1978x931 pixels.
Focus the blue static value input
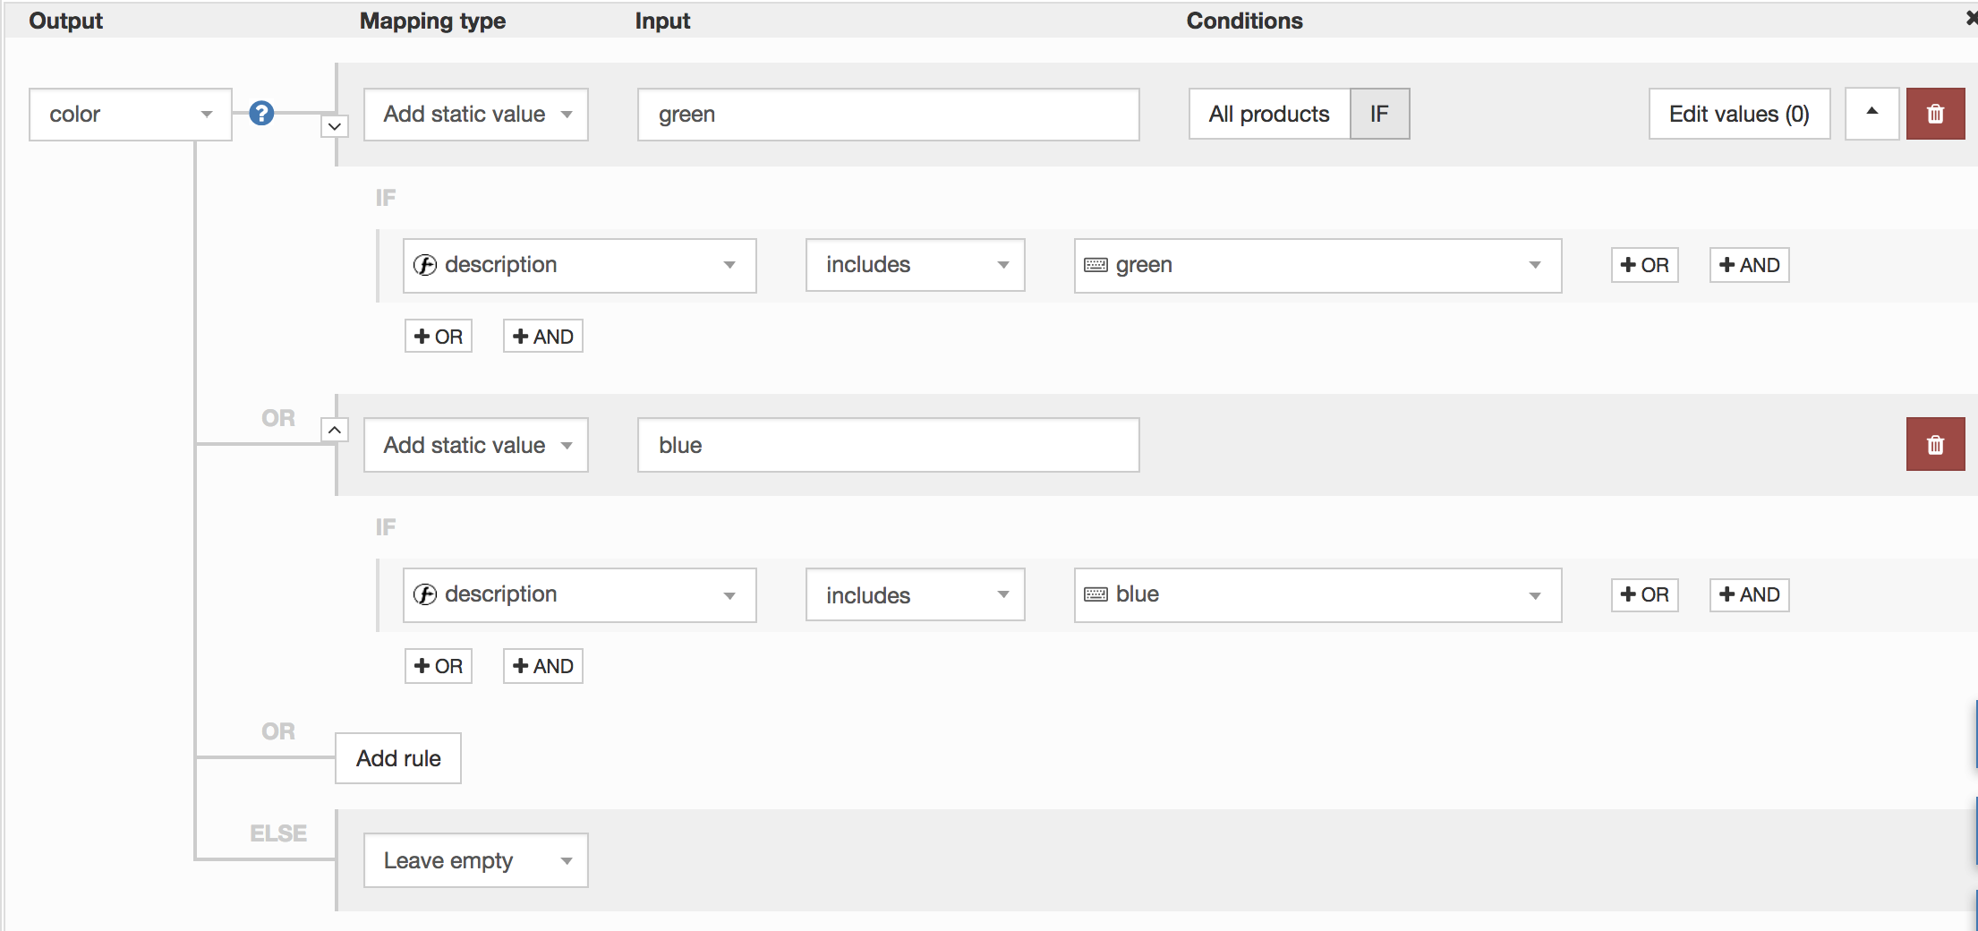point(888,445)
